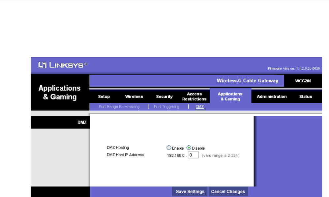Click the Wireless-G Cable Gateway title
The height and width of the screenshot is (197, 329).
(x=248, y=81)
